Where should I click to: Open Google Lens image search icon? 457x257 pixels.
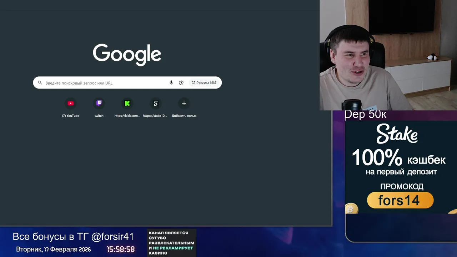point(181,83)
